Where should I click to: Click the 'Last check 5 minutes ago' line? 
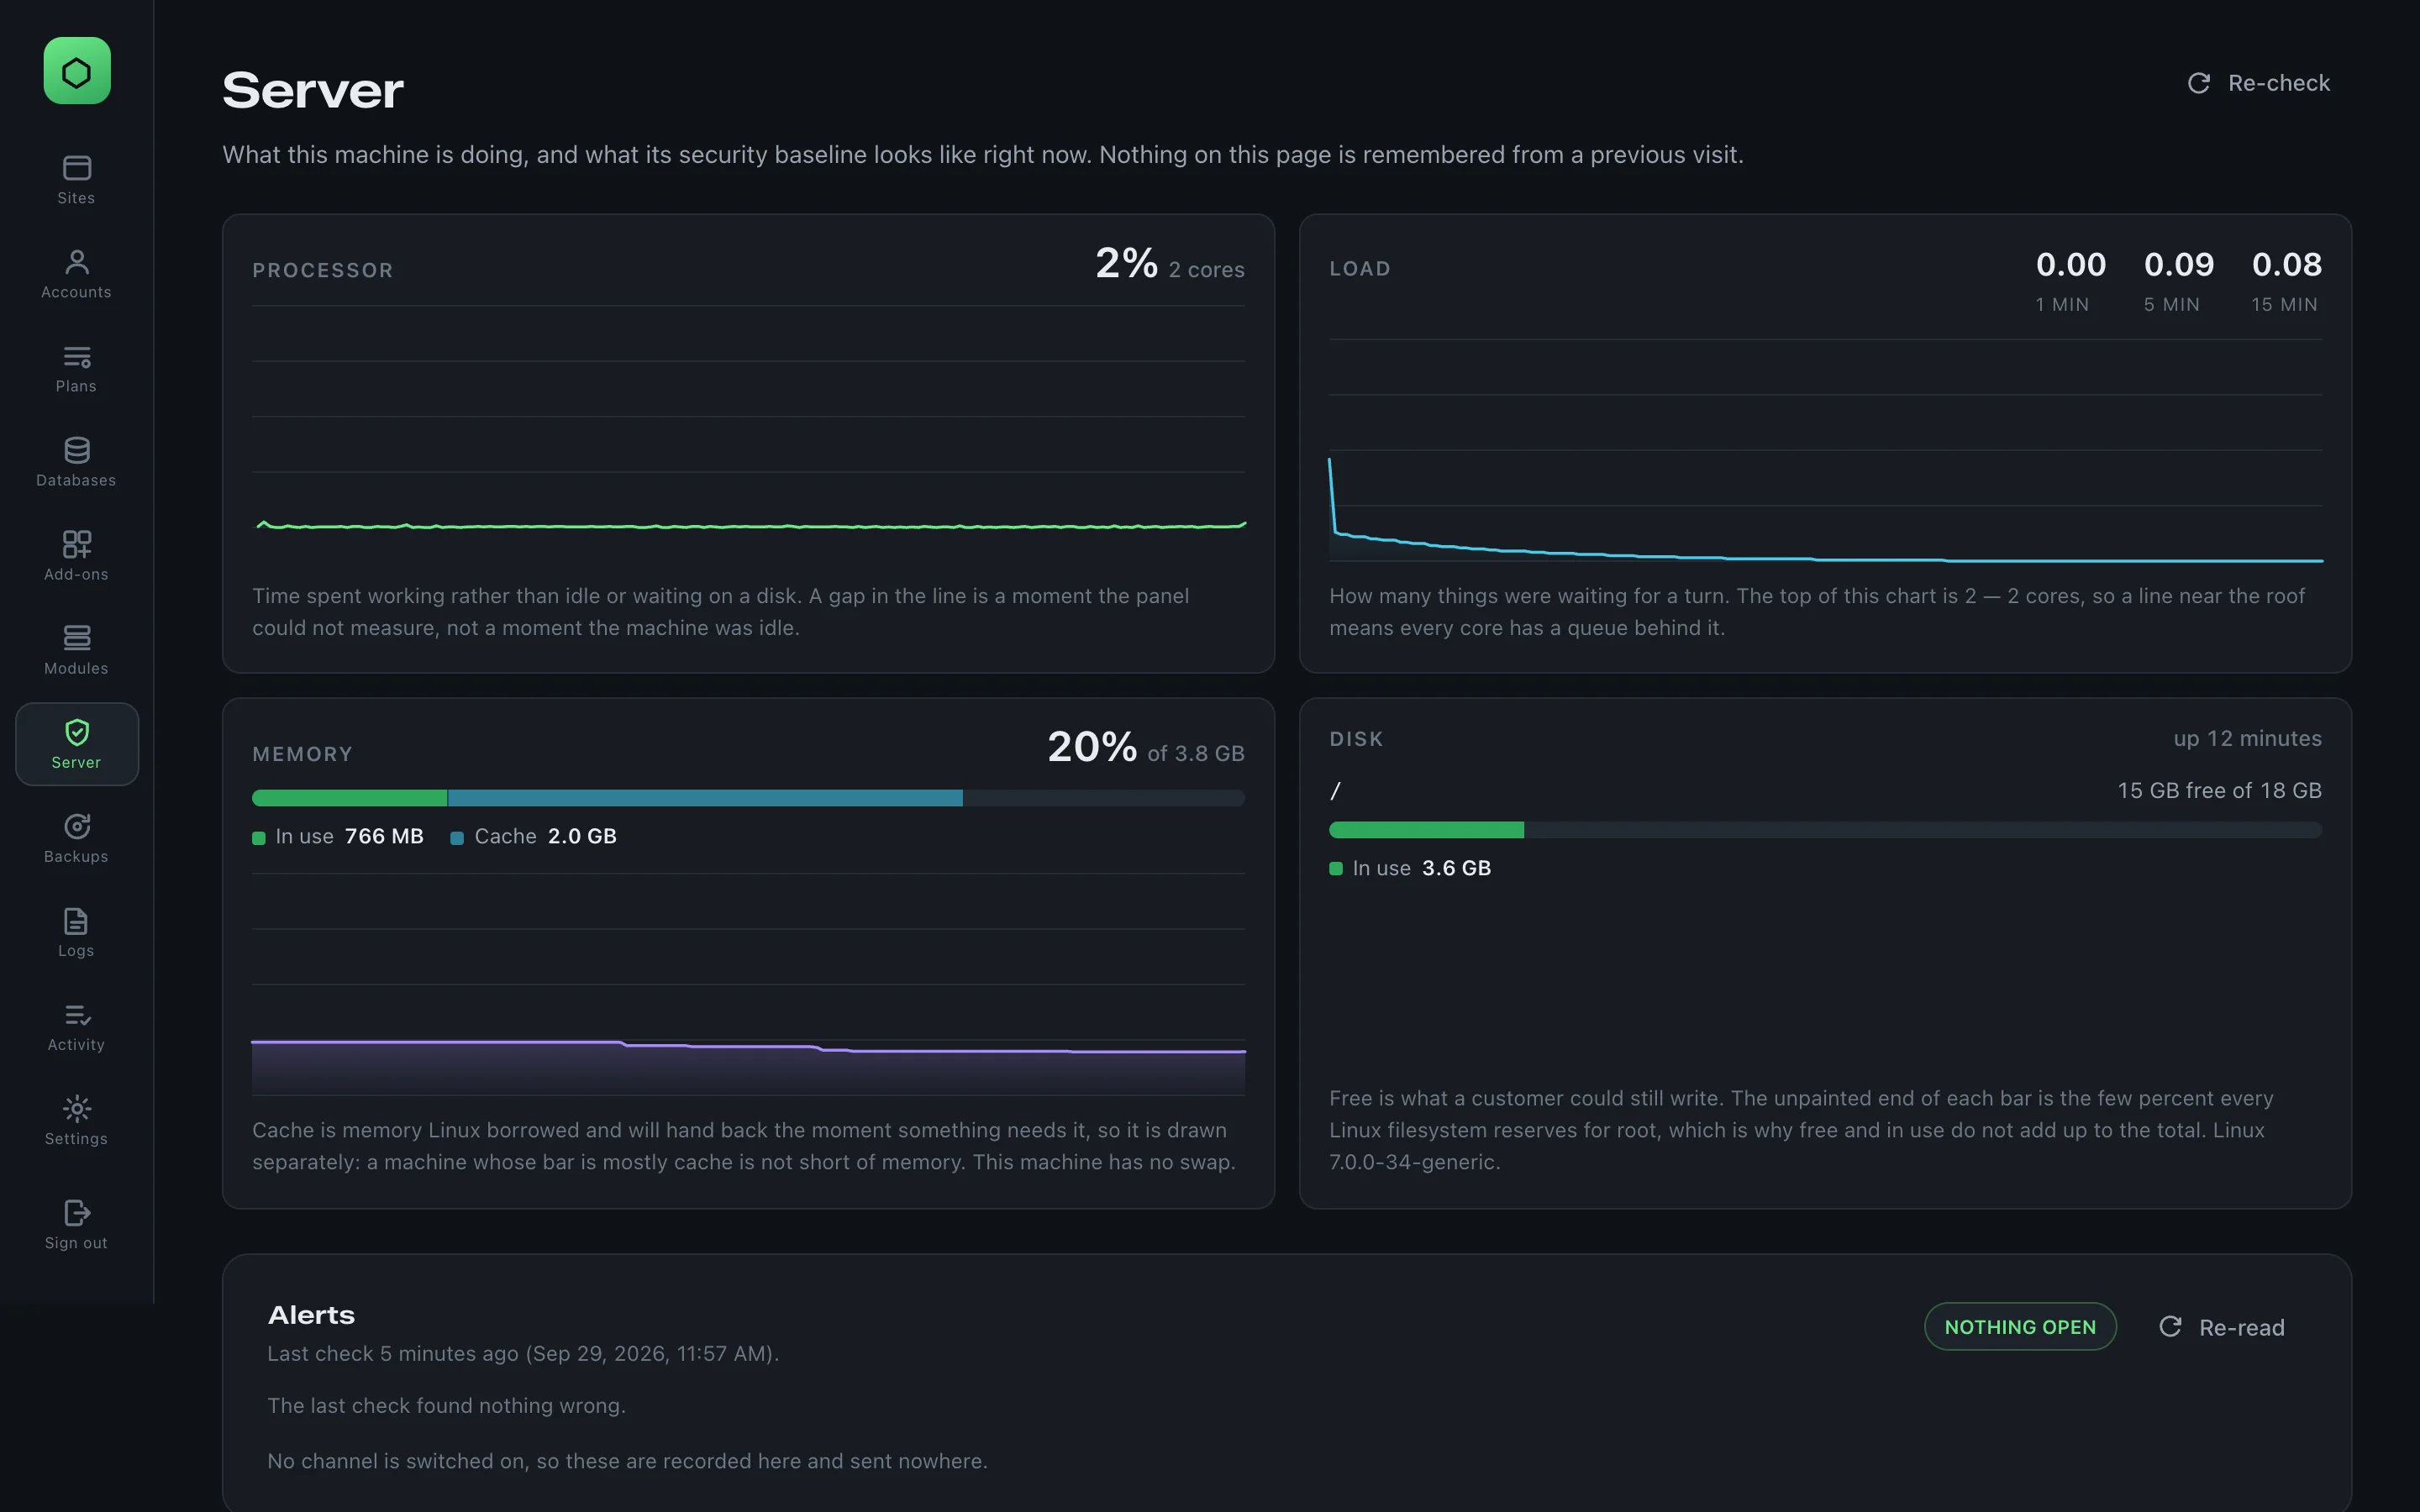(523, 1354)
